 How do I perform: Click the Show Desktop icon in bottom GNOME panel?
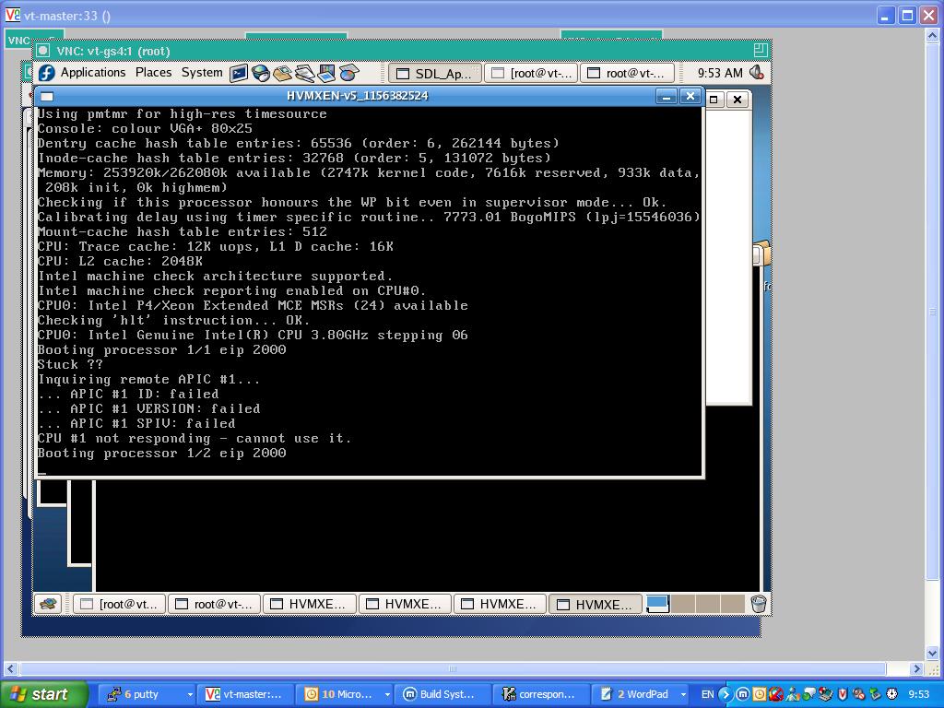tap(49, 604)
